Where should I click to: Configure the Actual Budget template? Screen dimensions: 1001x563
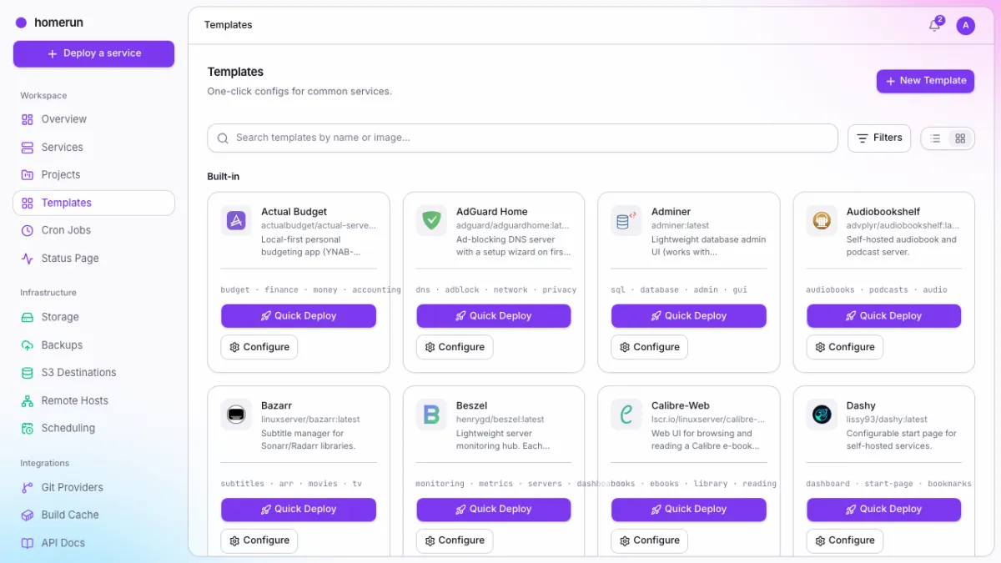tap(259, 347)
